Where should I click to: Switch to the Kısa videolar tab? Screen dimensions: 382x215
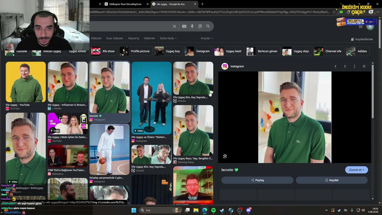click(x=115, y=38)
